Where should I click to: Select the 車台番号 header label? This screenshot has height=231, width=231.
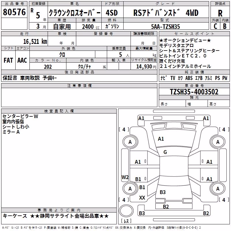(x=194, y=85)
